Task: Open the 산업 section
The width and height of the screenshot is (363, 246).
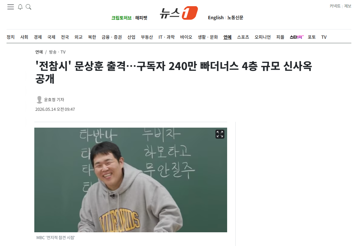Action: pos(131,37)
